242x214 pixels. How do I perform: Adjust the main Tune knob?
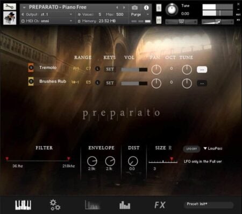point(172,9)
